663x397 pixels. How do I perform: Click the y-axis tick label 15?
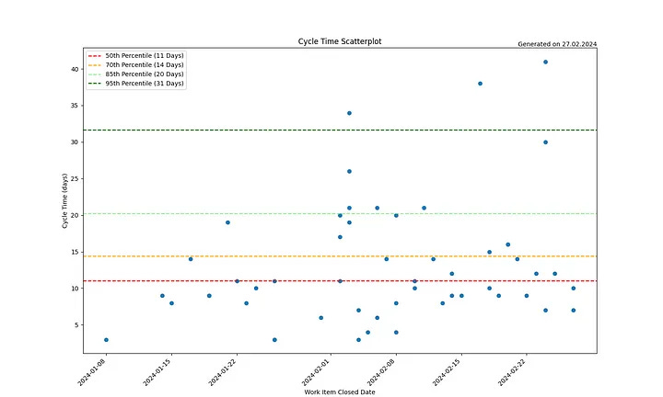75,252
